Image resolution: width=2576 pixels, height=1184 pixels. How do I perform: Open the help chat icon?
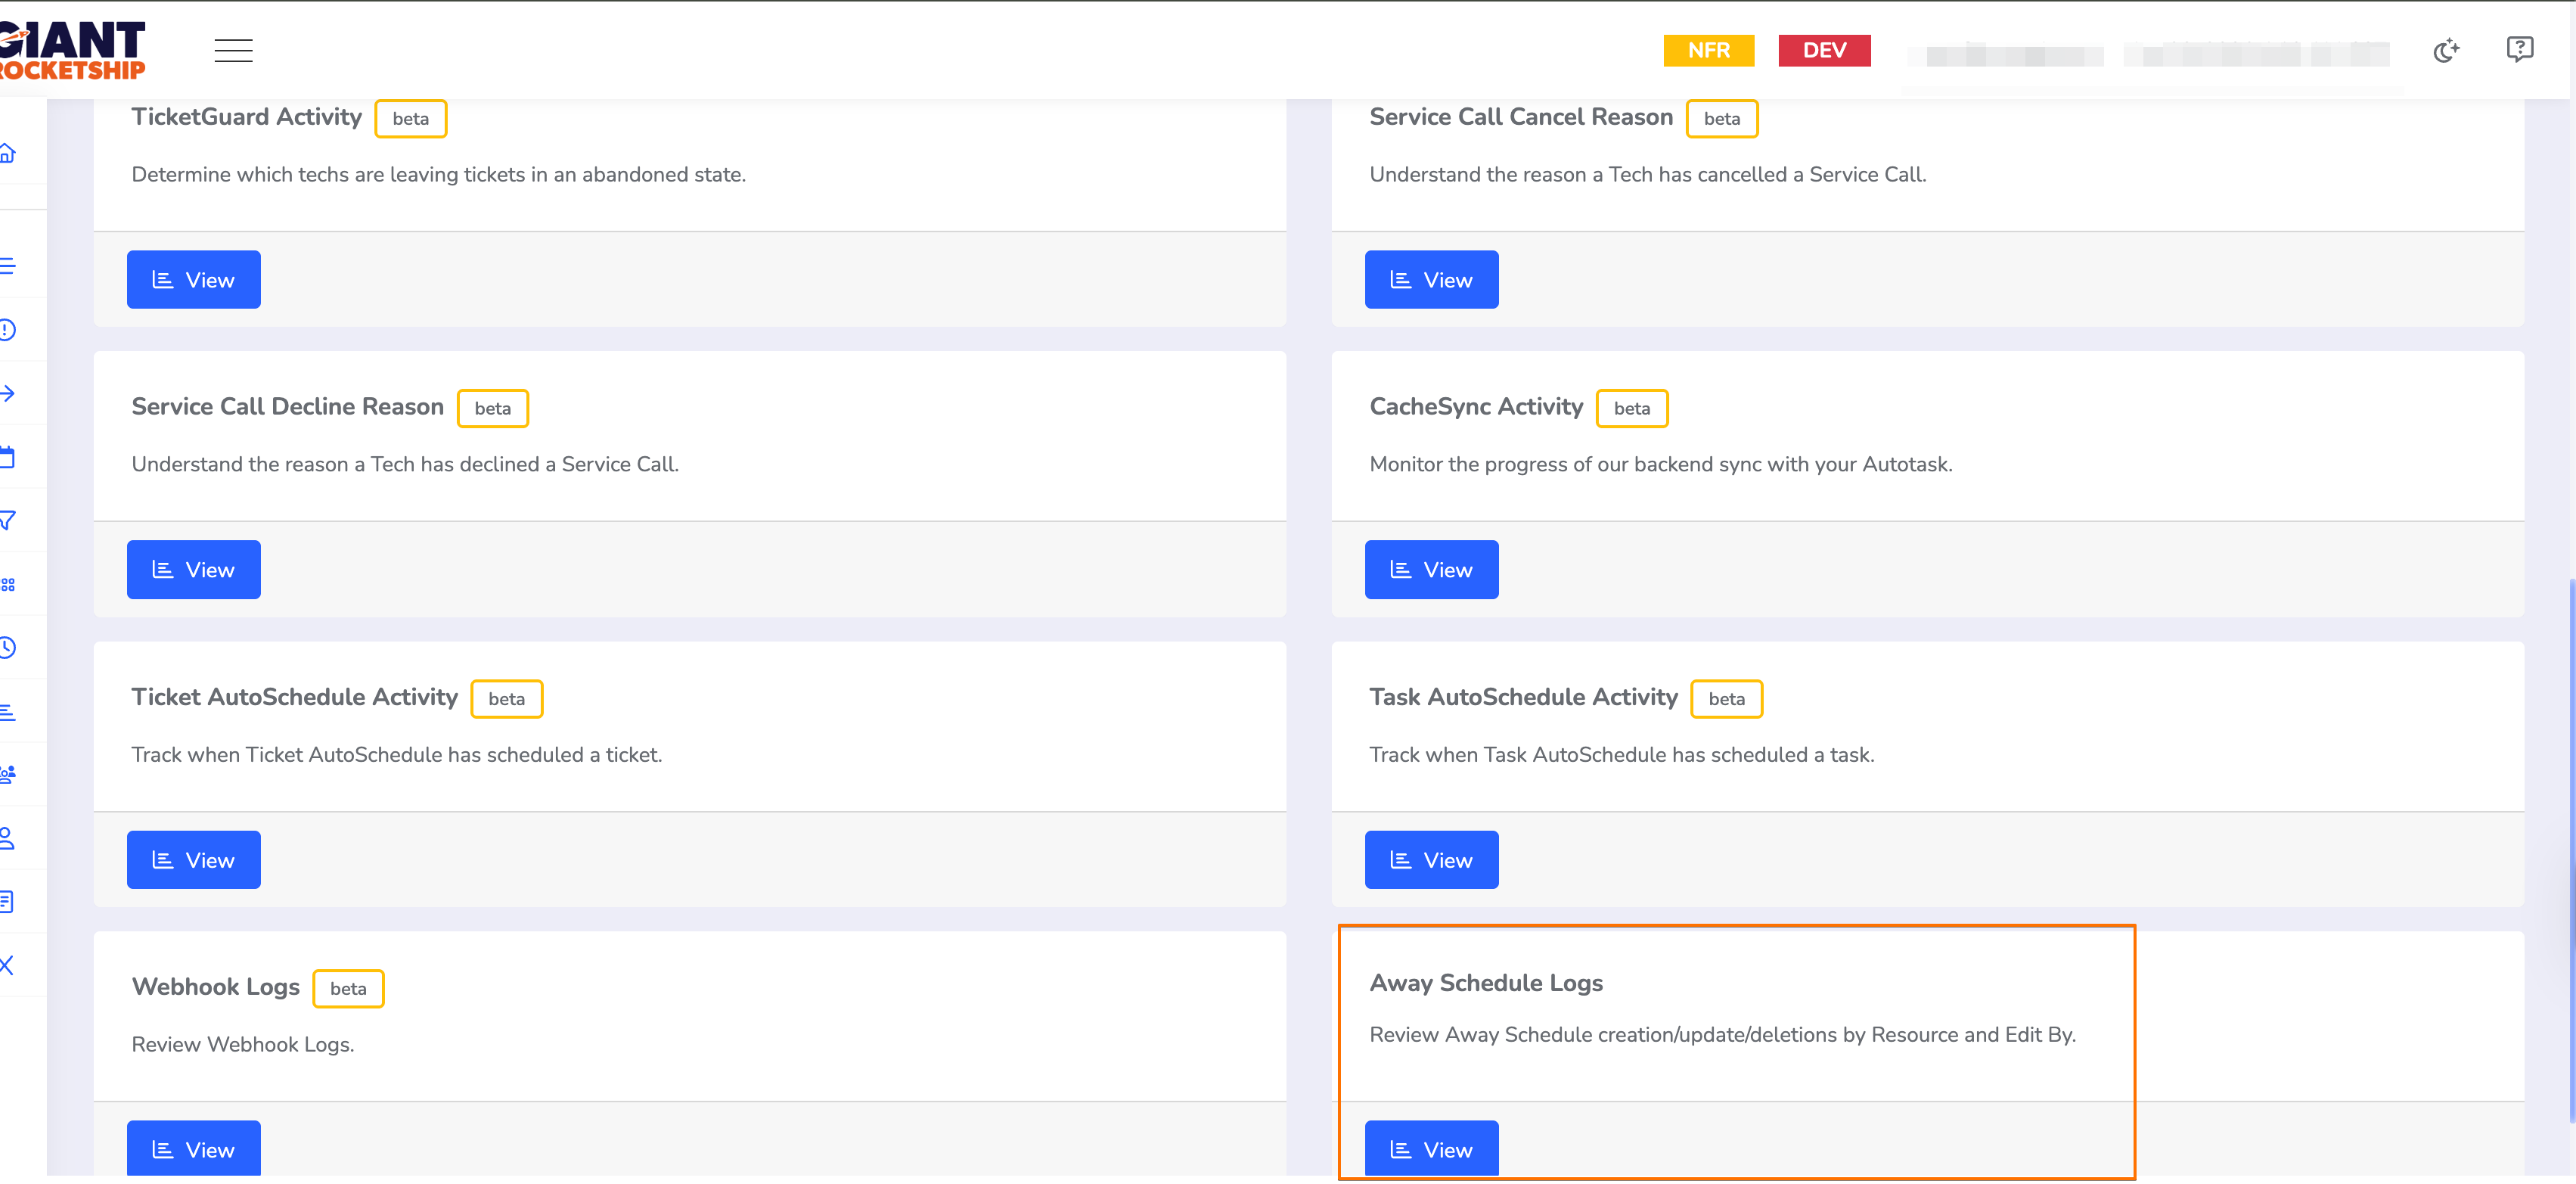click(x=2519, y=49)
